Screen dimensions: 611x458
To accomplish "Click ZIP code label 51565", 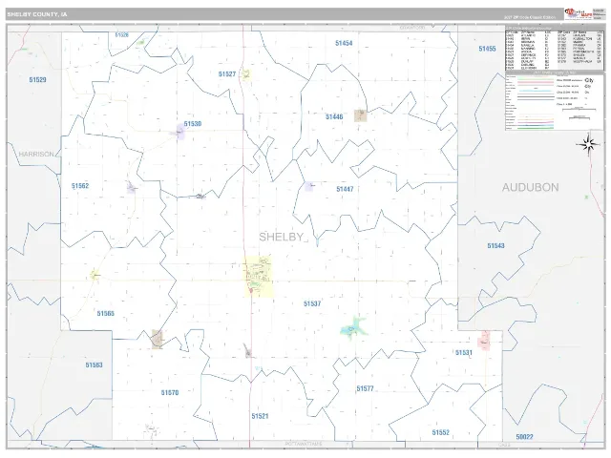I will pos(106,313).
